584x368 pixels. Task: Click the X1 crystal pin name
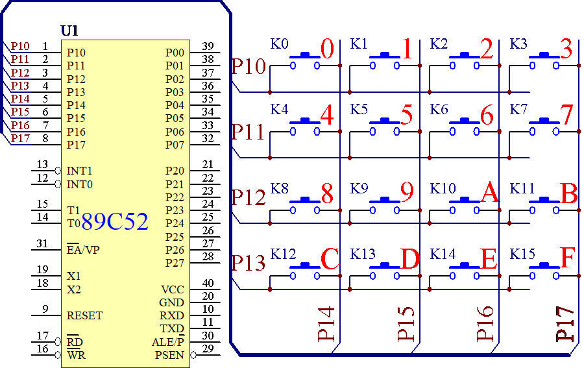pos(74,276)
